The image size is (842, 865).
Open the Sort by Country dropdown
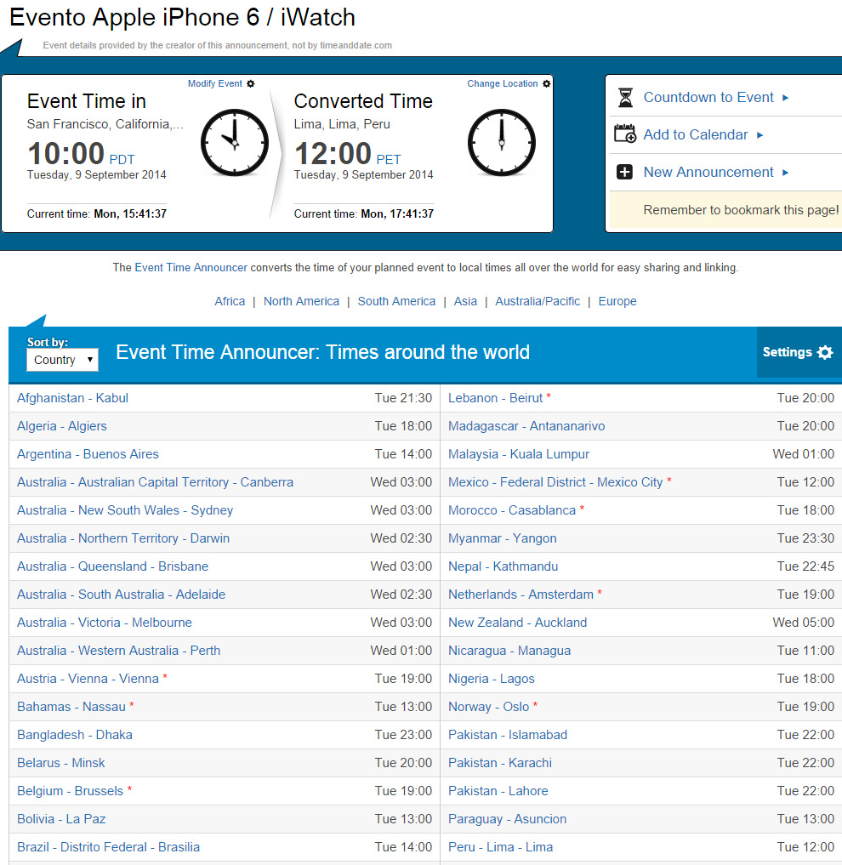62,361
